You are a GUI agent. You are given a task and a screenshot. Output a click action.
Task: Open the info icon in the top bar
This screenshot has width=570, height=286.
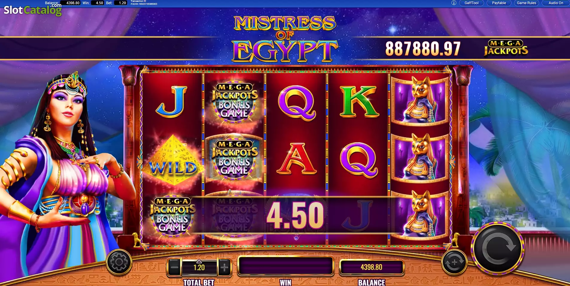click(454, 3)
